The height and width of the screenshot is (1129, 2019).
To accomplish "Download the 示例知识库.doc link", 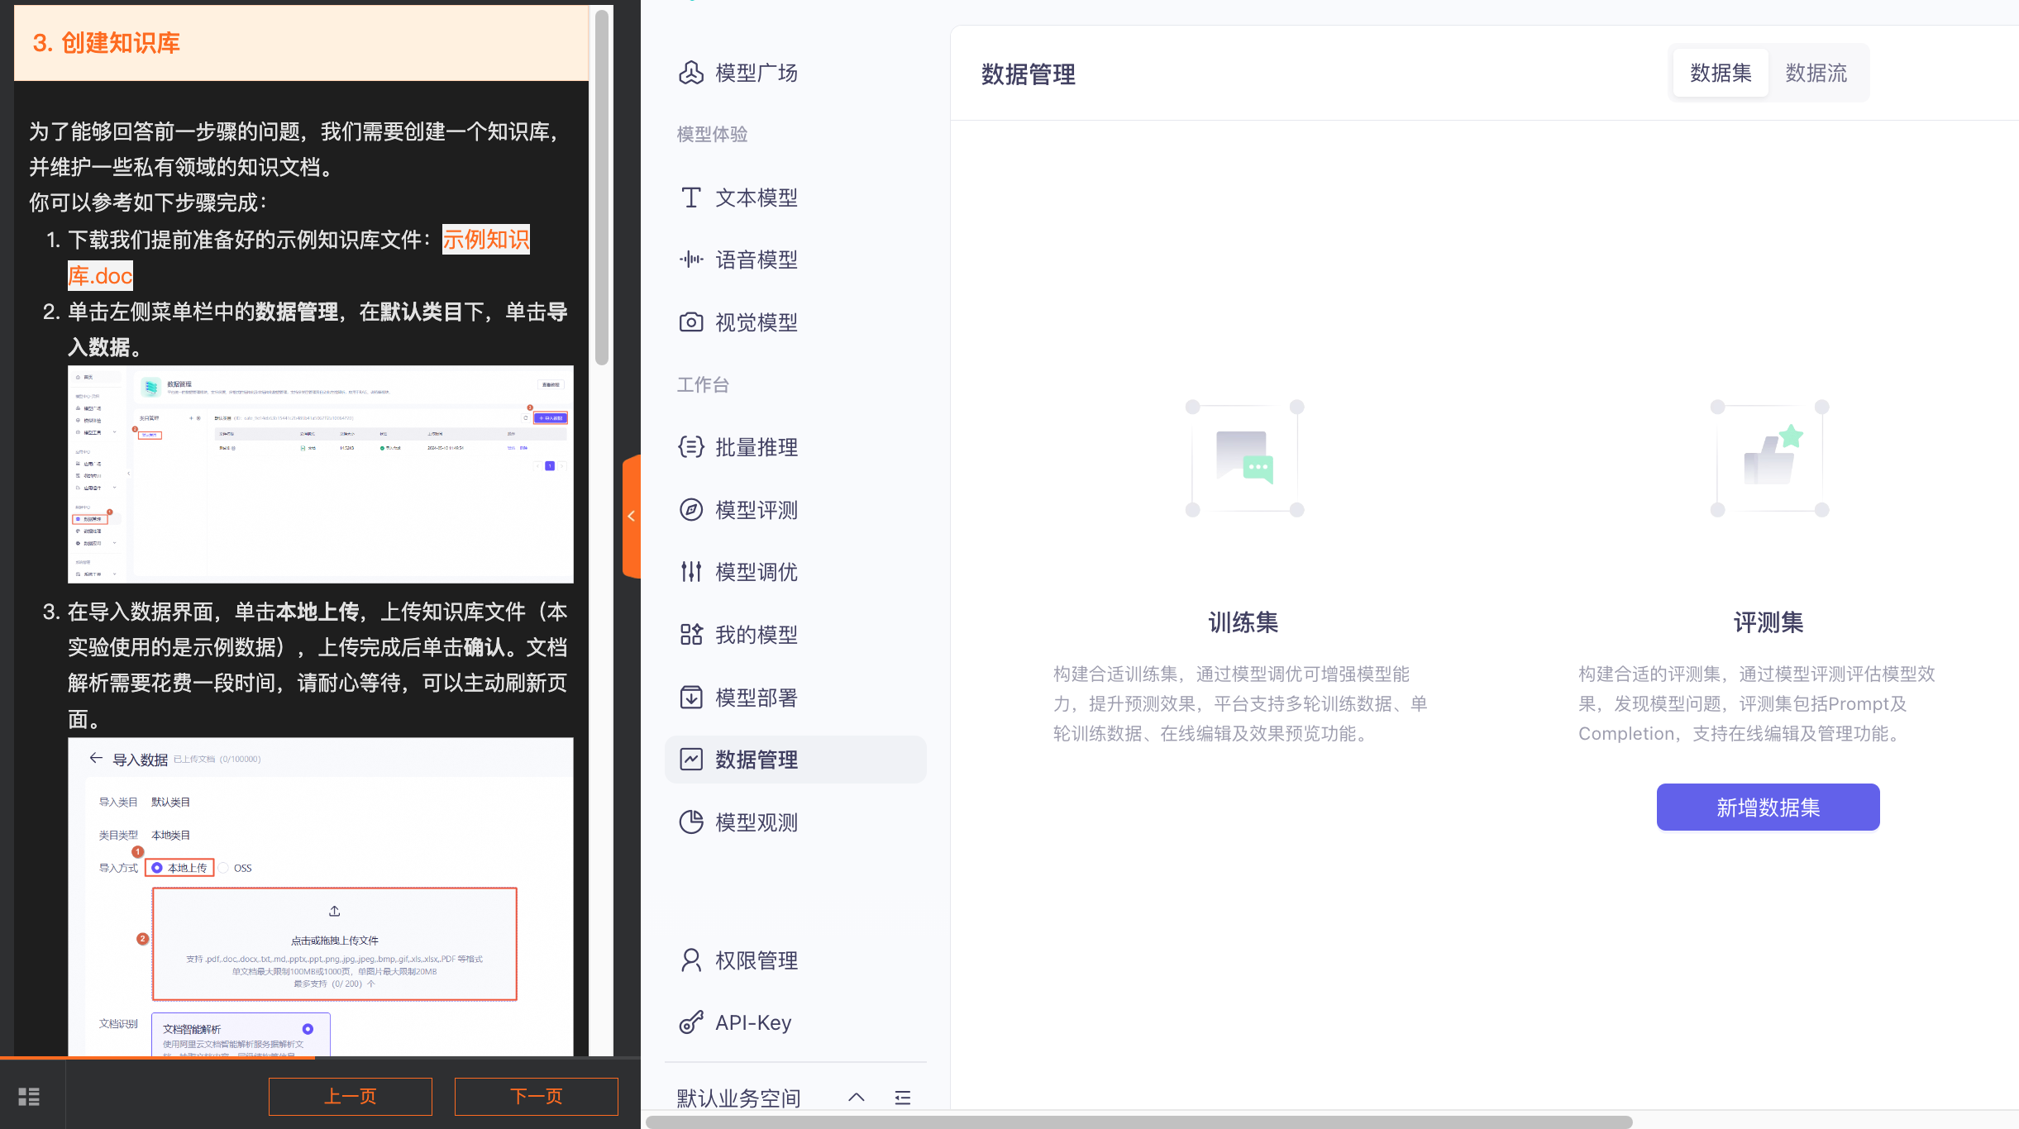I will tap(485, 240).
